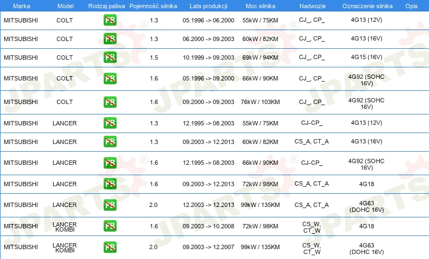Select the 05.1996 -> 09.2000 date cell
This screenshot has height=259, width=429.
pos(208,78)
